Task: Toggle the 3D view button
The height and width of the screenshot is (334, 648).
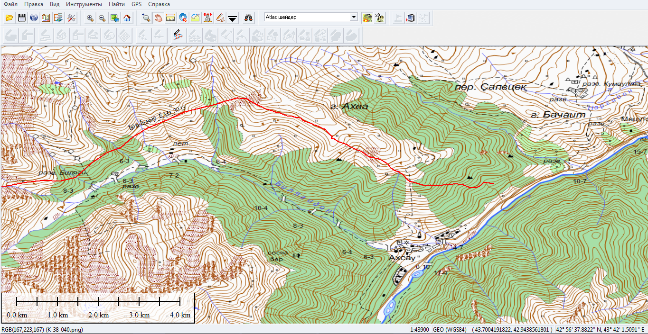Action: (379, 18)
